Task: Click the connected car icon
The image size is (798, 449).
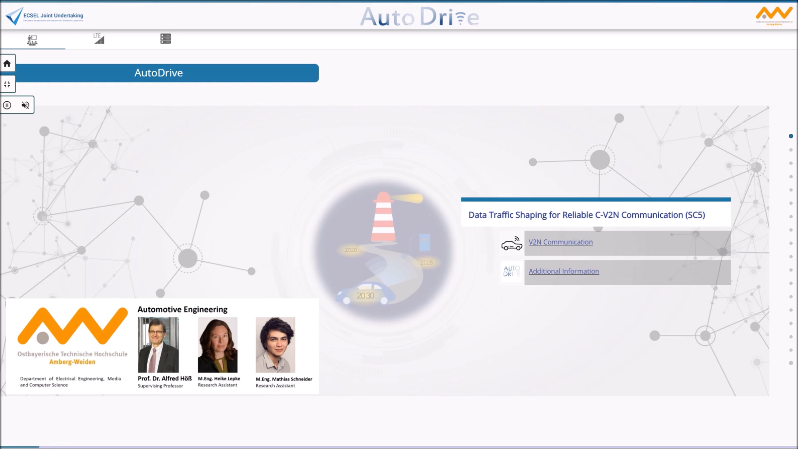Action: coord(511,243)
